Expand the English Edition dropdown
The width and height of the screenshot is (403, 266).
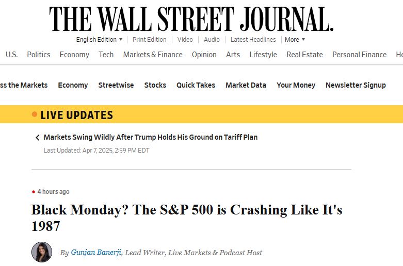99,40
